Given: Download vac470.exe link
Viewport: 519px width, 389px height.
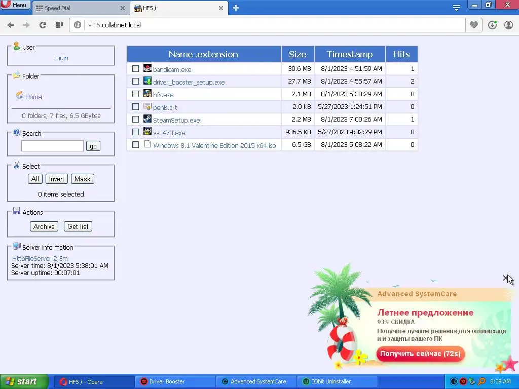Looking at the screenshot, I should [x=169, y=133].
